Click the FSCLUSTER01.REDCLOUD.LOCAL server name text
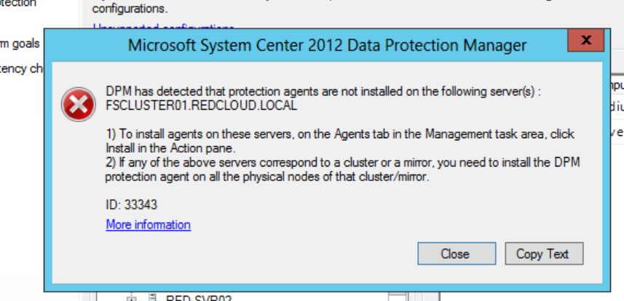The image size is (624, 301). click(x=202, y=105)
